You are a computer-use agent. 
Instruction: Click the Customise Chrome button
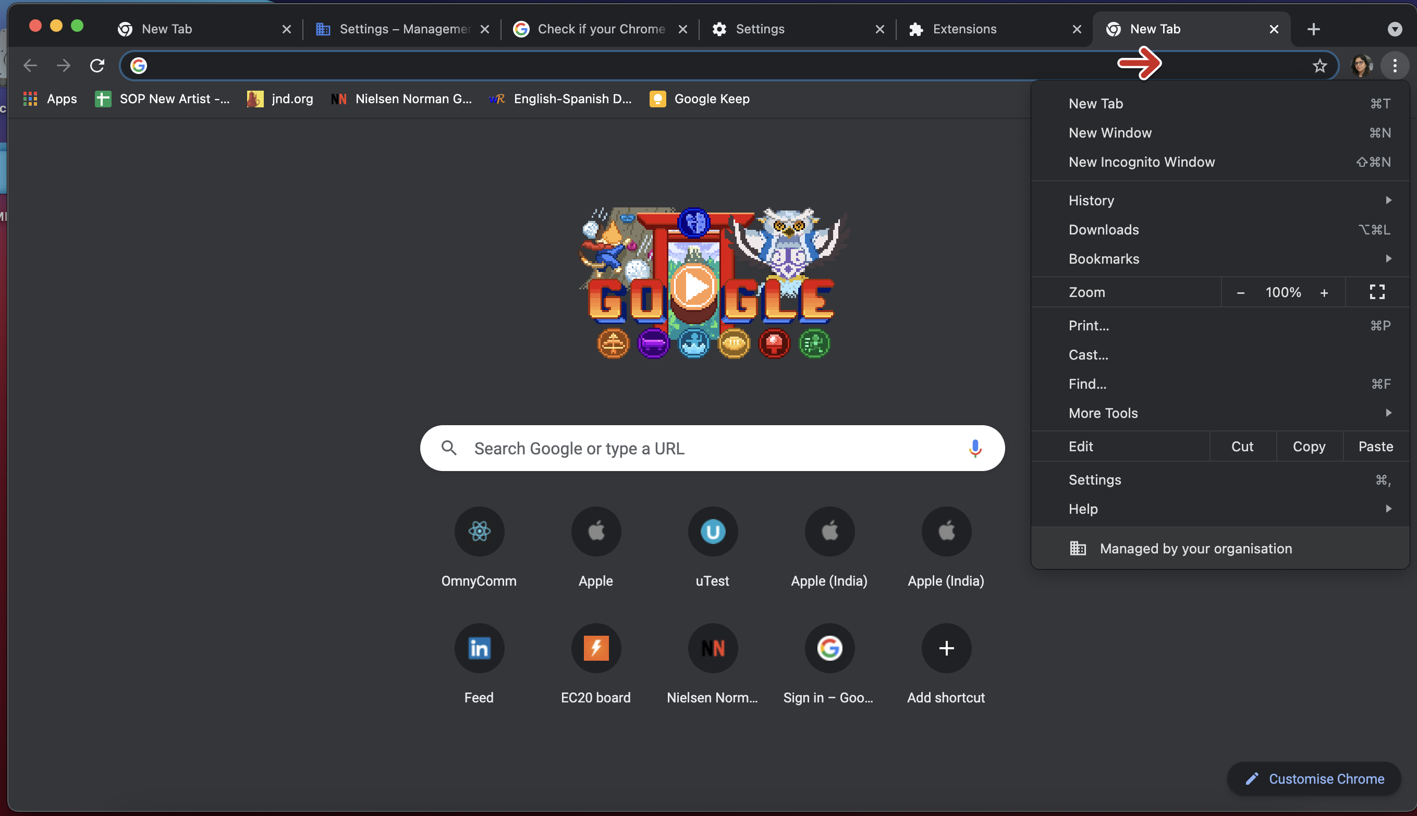(1314, 777)
